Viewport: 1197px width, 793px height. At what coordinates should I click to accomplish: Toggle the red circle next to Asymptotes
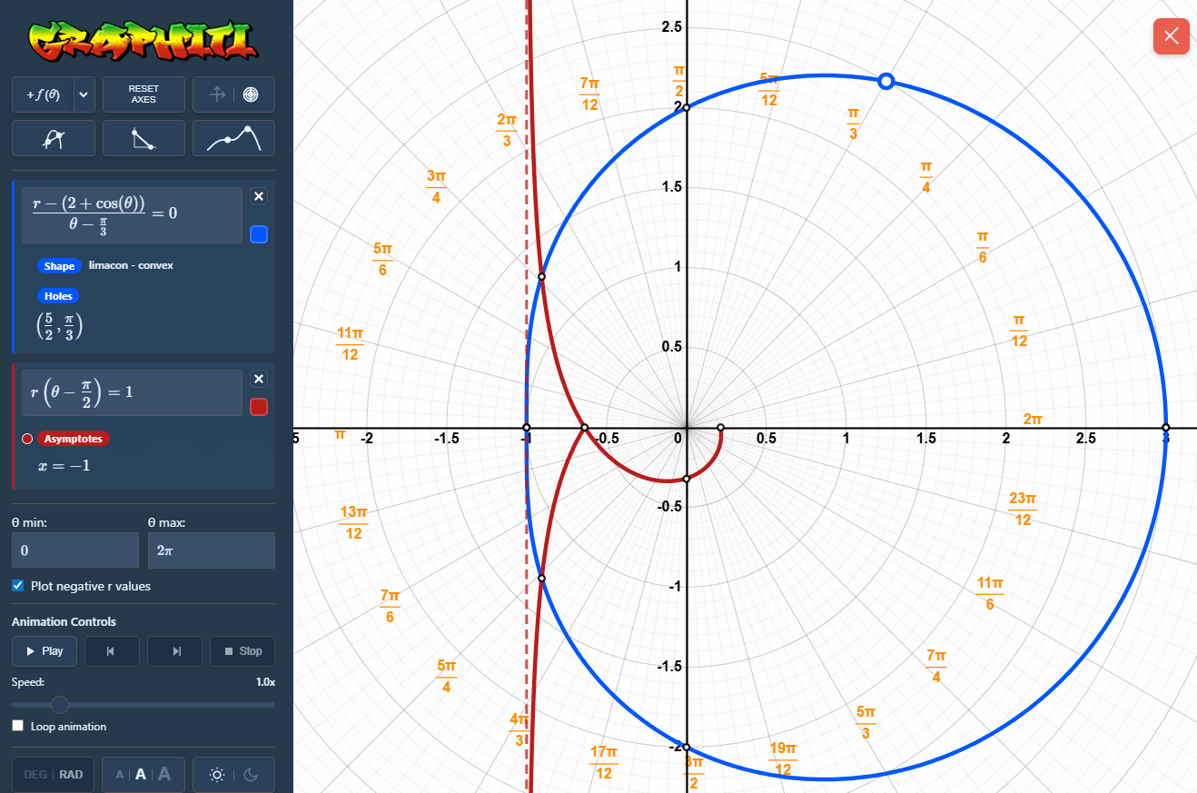point(27,439)
